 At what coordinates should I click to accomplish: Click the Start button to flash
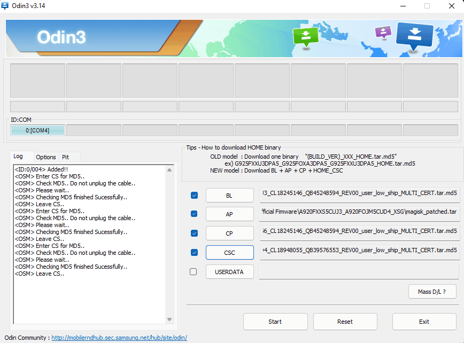(x=275, y=322)
